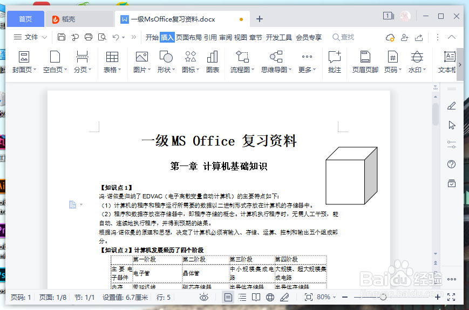Insert a text box (文本框)
The image size is (469, 310).
447,62
